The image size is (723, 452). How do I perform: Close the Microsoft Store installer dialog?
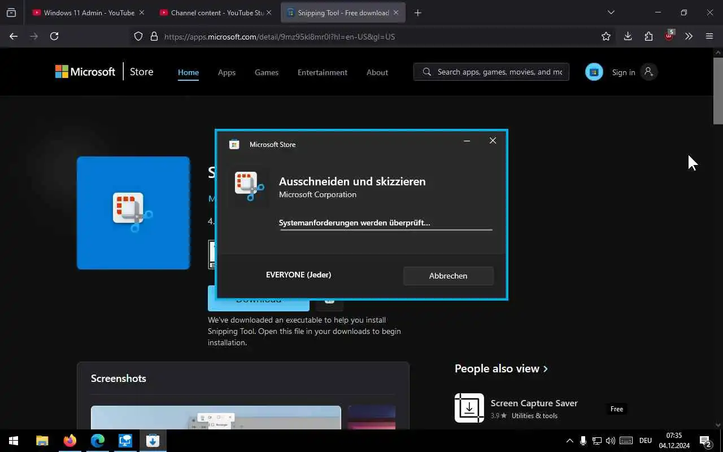pos(493,141)
